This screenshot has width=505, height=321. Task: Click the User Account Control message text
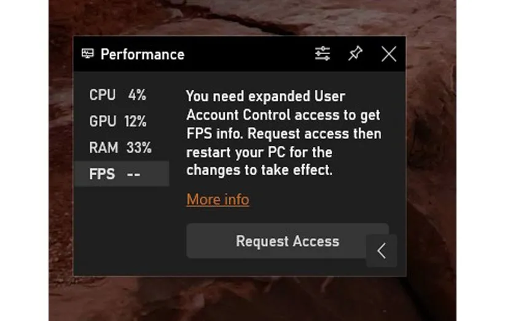(283, 133)
